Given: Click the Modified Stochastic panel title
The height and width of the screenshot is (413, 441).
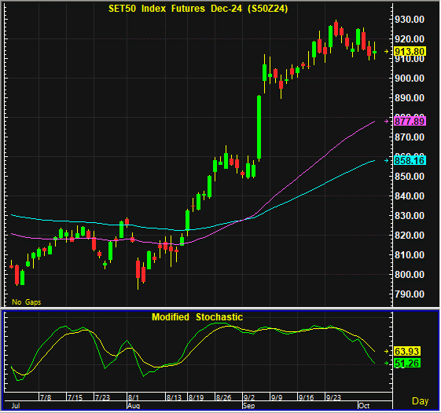Looking at the screenshot, I should (197, 317).
